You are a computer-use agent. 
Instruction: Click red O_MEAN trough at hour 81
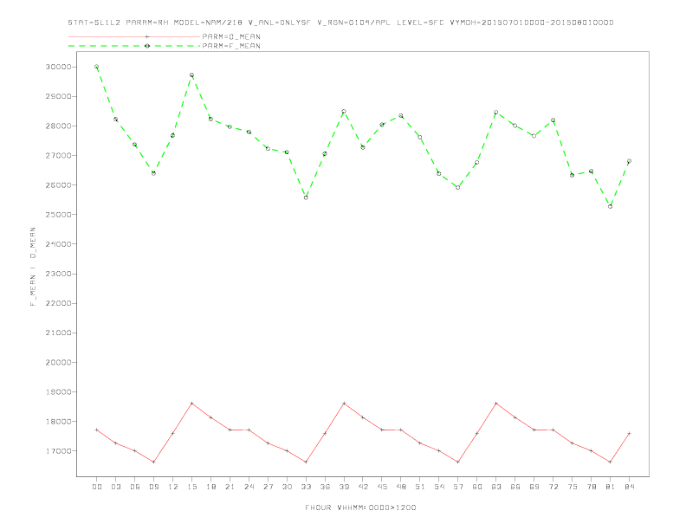(x=611, y=462)
